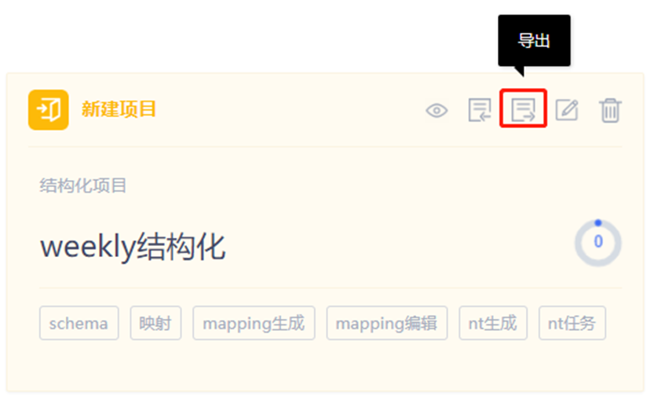Click the 新建项目 heading text
The width and height of the screenshot is (654, 404).
click(x=119, y=109)
